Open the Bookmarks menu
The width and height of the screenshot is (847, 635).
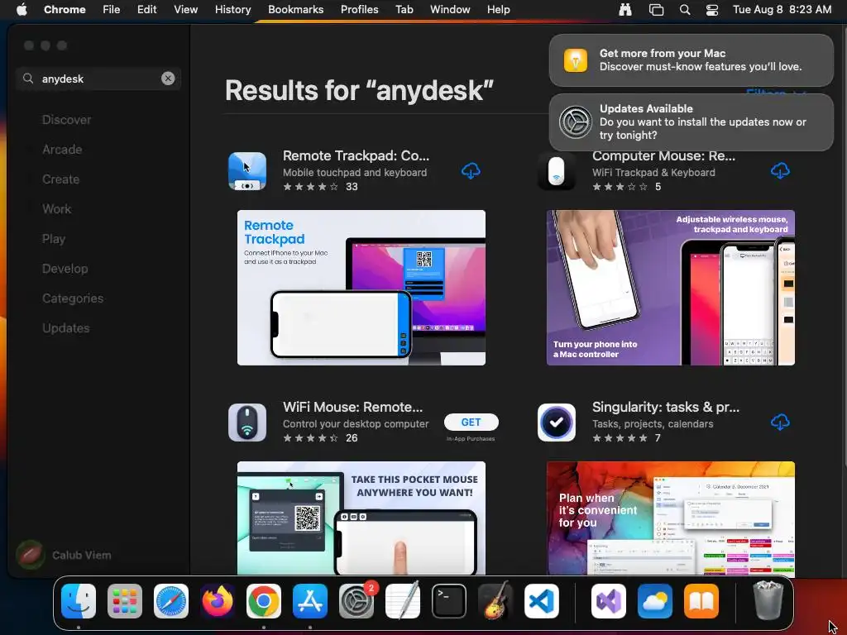coord(295,9)
